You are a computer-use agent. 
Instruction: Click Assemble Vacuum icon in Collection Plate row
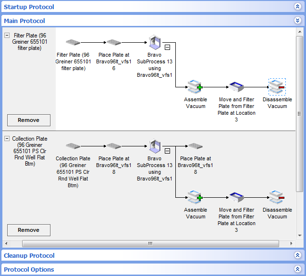coord(196,197)
